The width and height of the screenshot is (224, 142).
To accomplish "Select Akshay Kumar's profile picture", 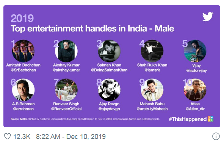I will tap(66, 51).
